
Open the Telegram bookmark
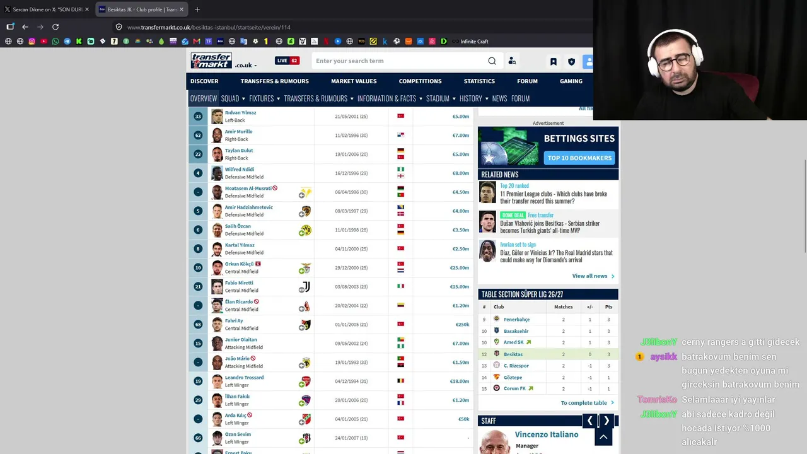click(67, 42)
